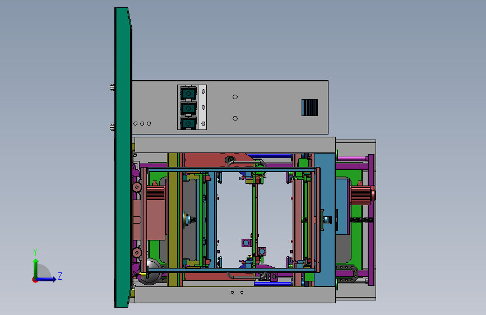
Task: Select the red finned motor on the right
Action: pyautogui.click(x=362, y=194)
